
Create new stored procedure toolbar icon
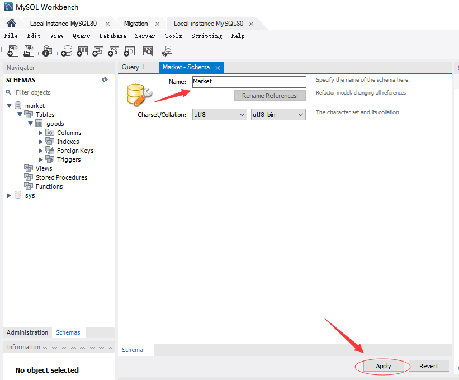[113, 51]
